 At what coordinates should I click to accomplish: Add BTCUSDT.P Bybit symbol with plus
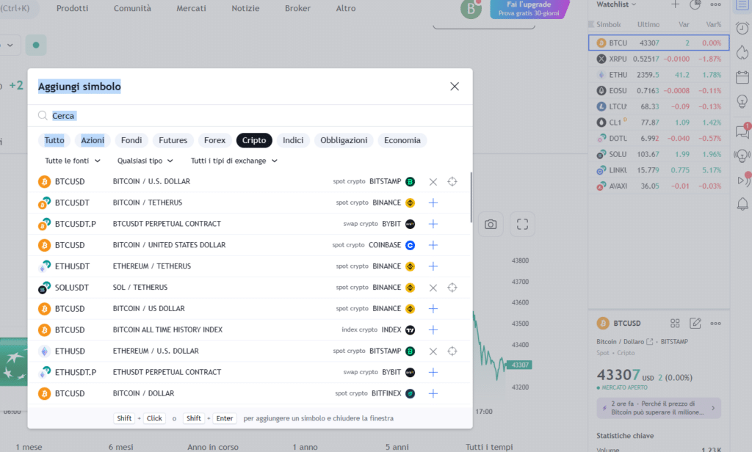click(433, 224)
